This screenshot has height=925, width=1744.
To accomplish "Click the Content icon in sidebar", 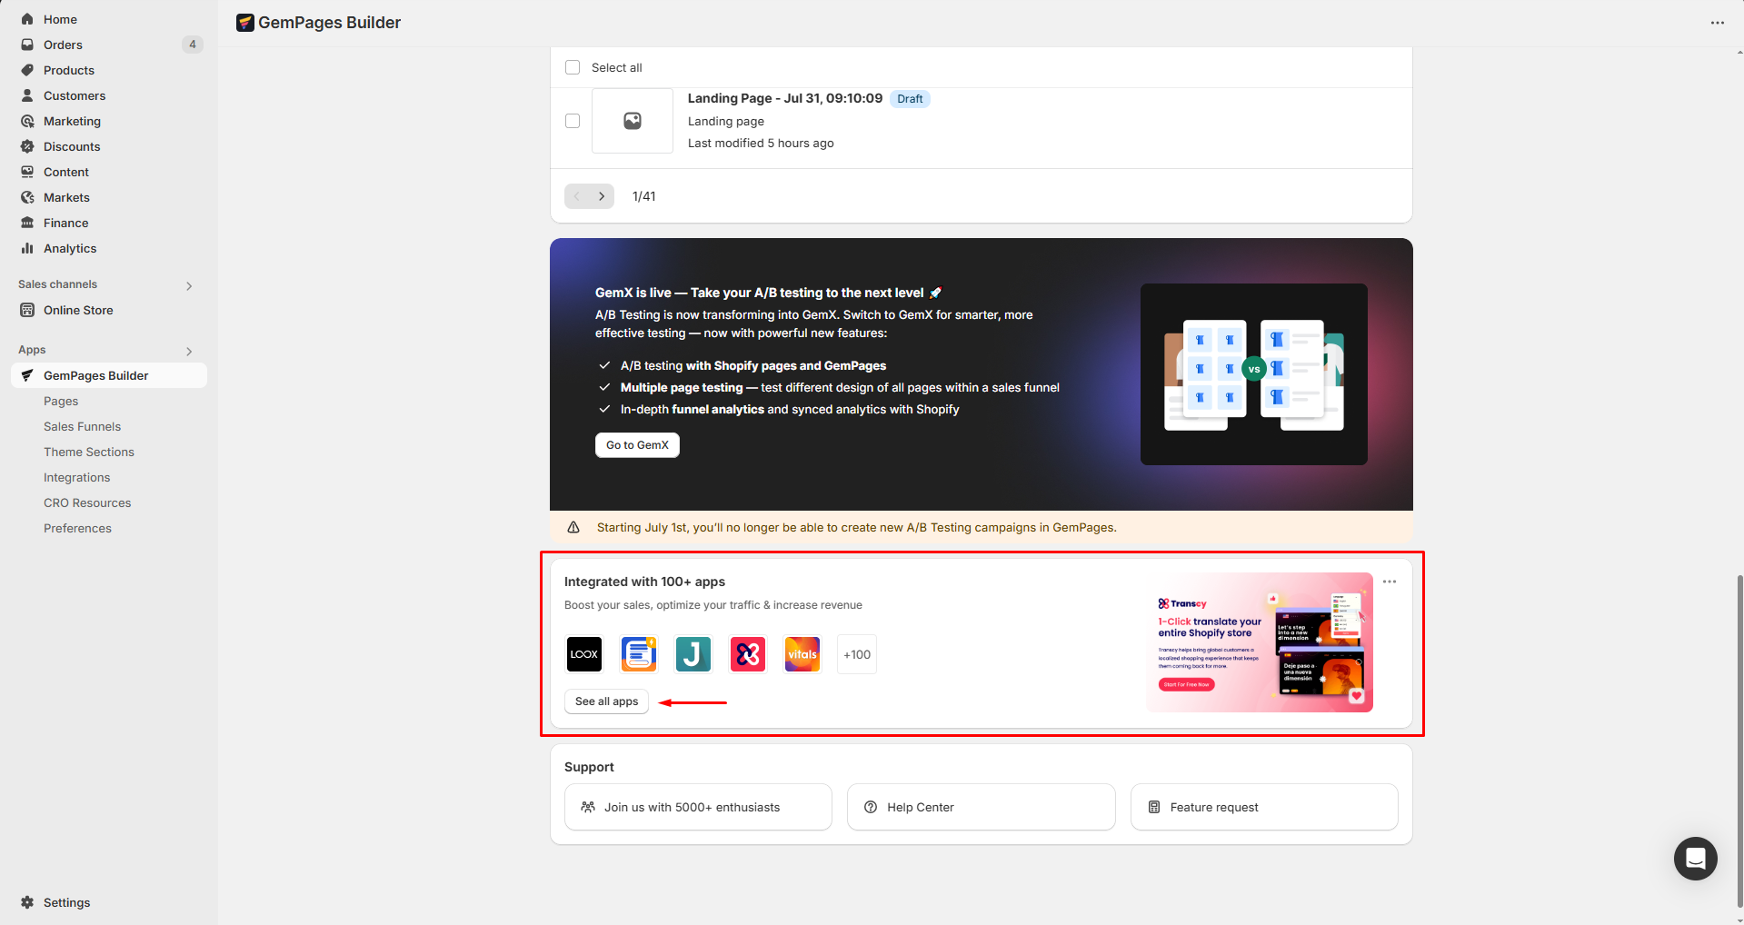I will tap(27, 172).
